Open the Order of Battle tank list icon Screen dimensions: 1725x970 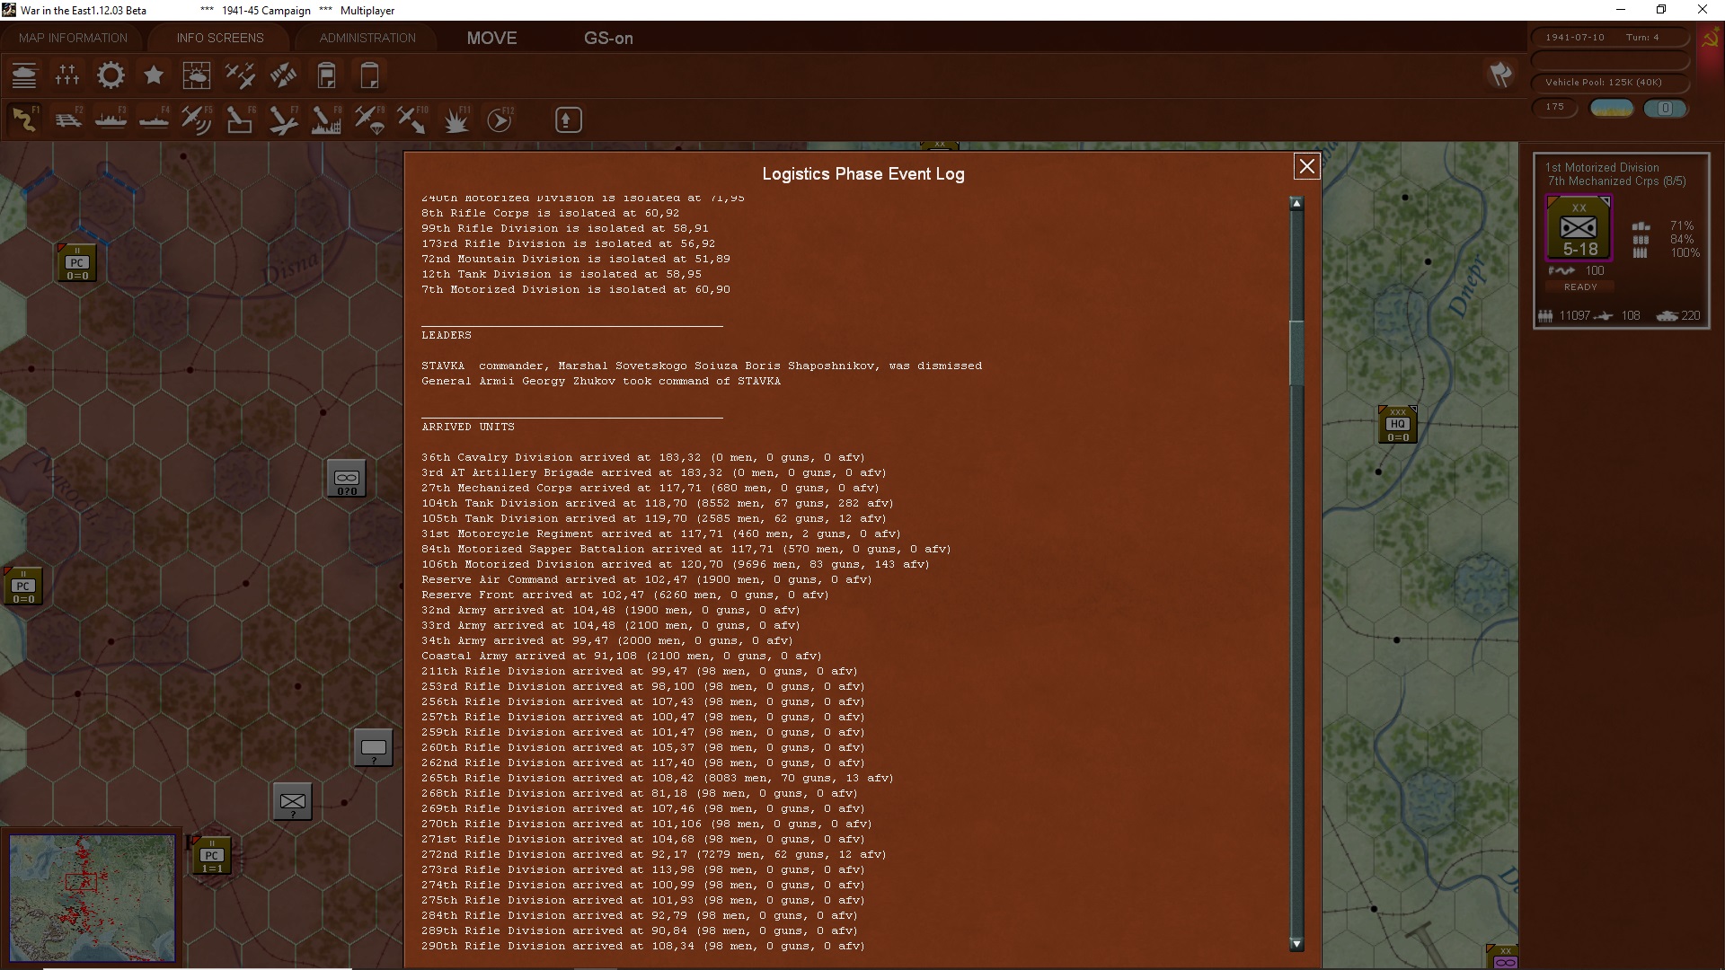24,75
